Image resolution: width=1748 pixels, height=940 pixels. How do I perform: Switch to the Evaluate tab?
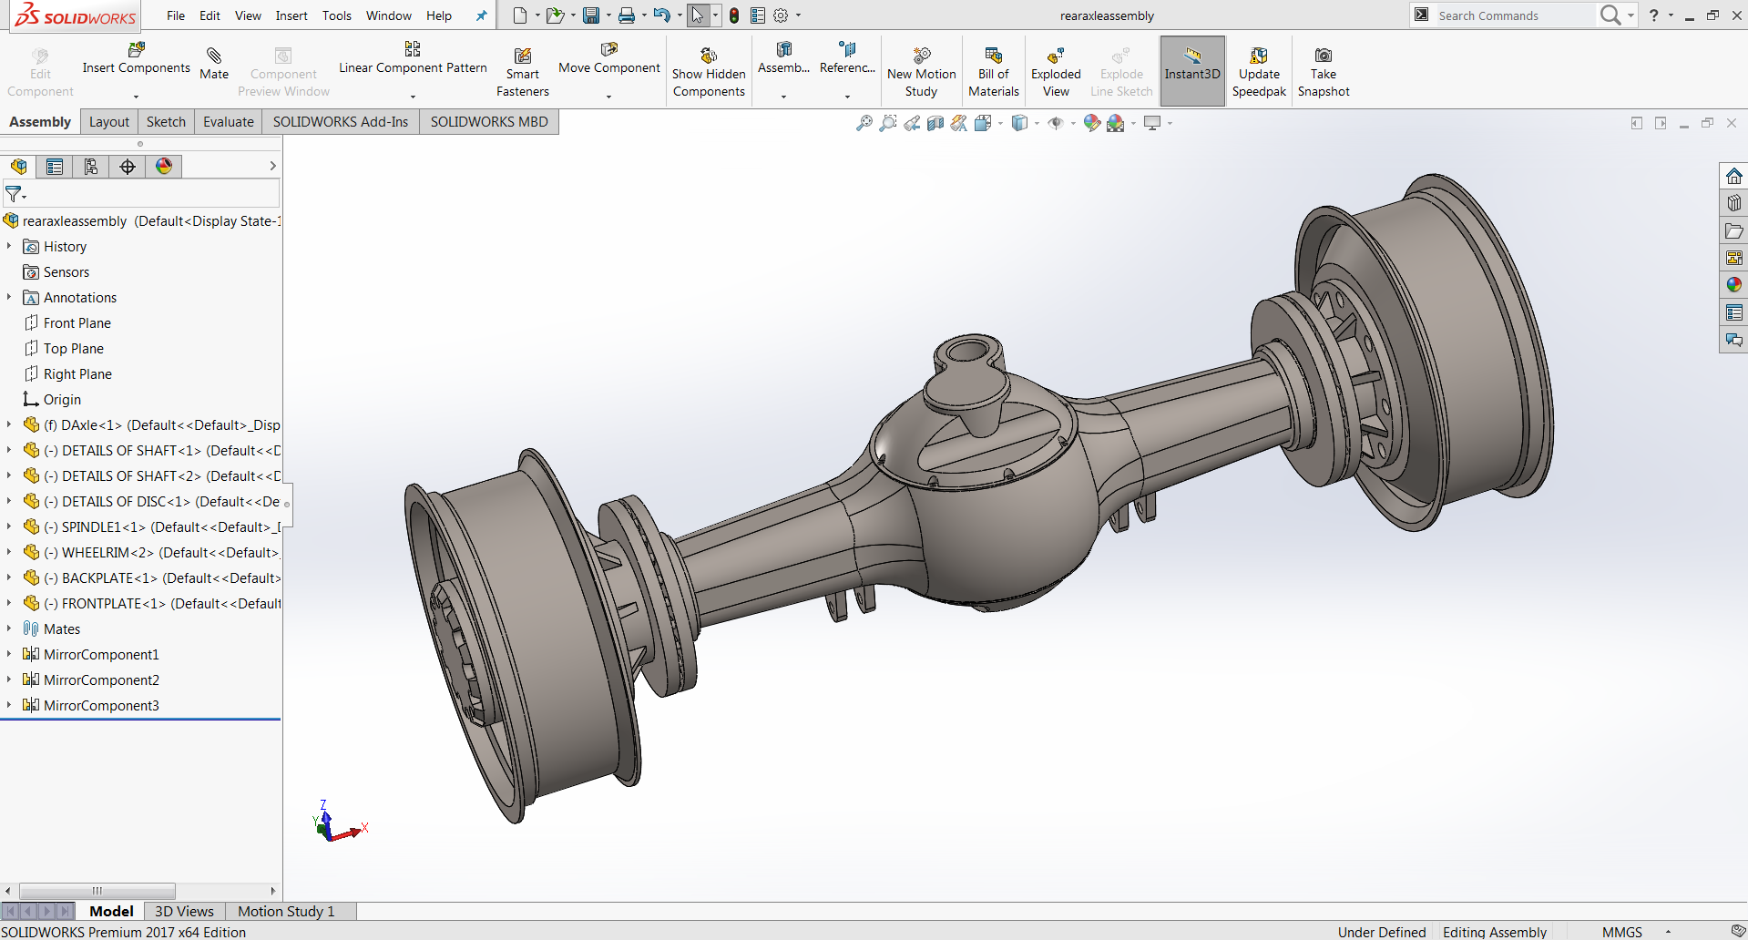228,122
